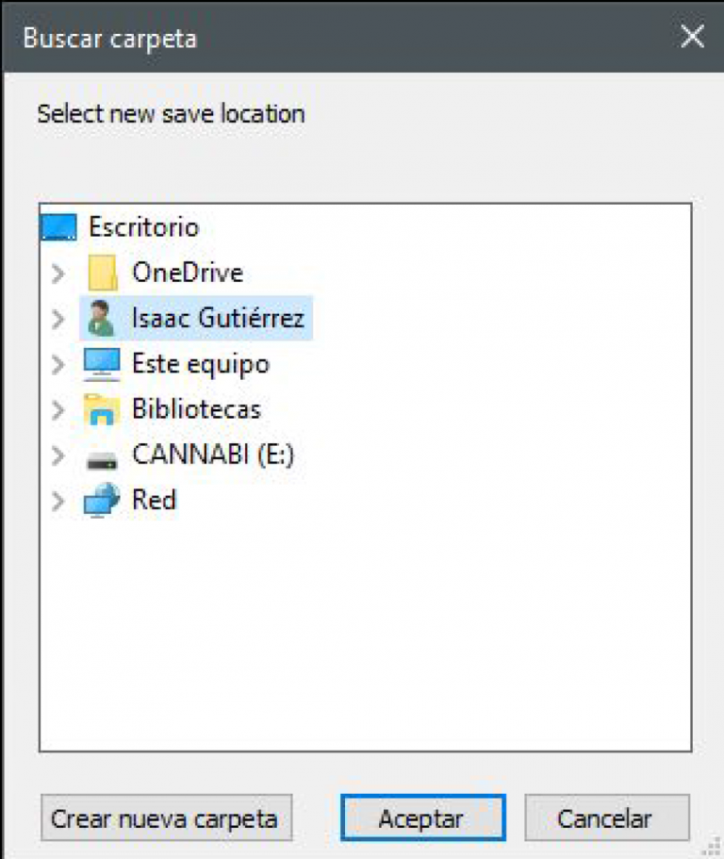This screenshot has width=724, height=859.
Task: Close the Buscar carpeta dialog
Action: tap(692, 37)
